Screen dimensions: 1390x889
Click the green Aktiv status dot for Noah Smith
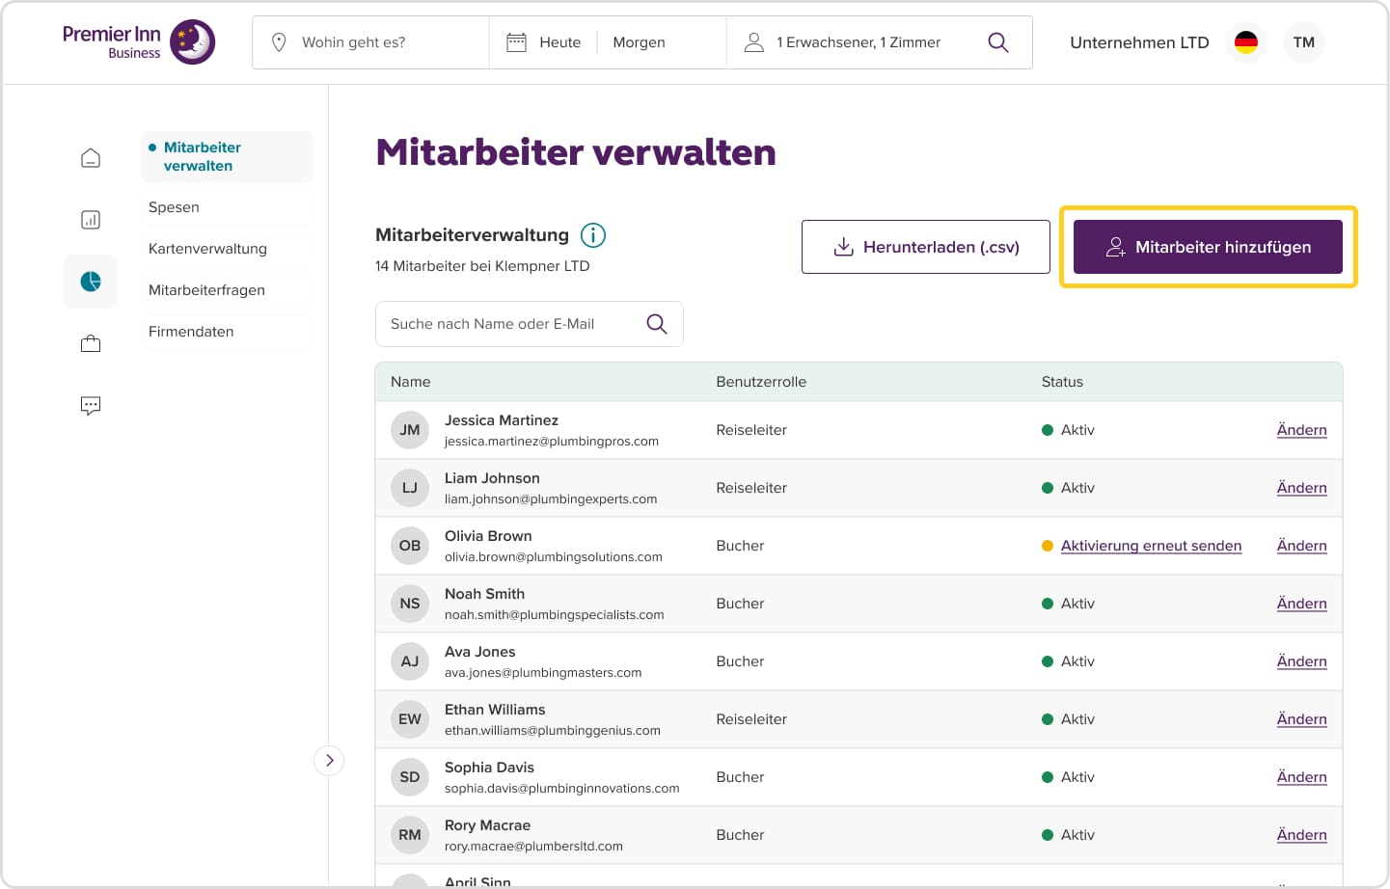tap(1049, 603)
